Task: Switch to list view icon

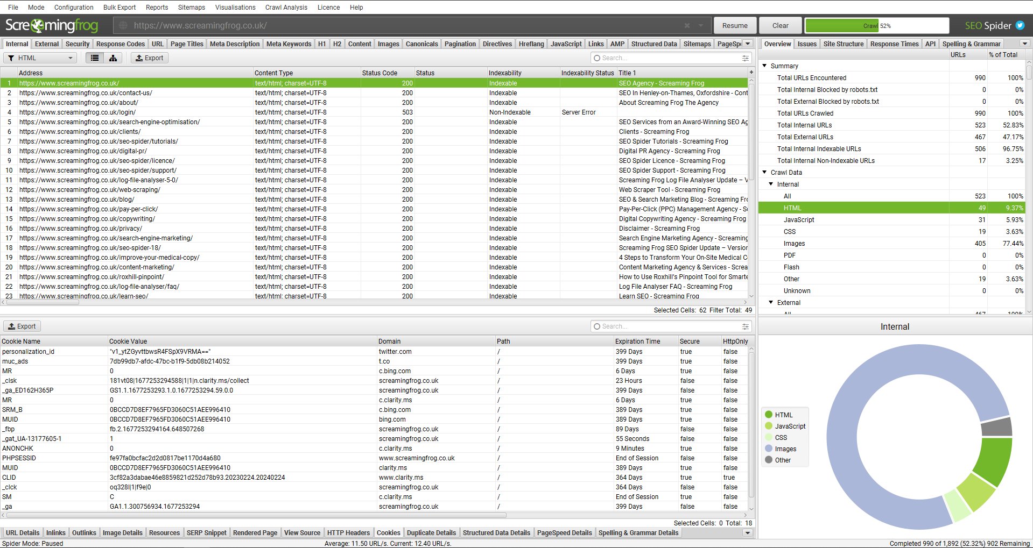Action: point(95,58)
